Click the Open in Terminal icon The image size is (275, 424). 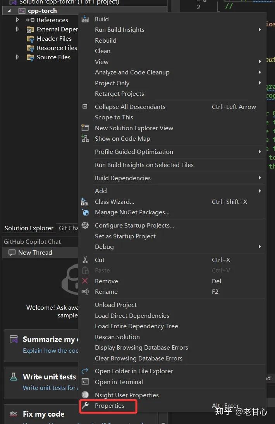85,382
